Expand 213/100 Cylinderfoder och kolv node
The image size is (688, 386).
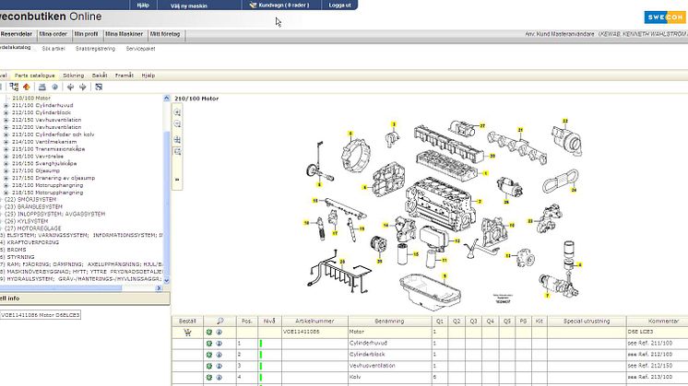[x=6, y=135]
